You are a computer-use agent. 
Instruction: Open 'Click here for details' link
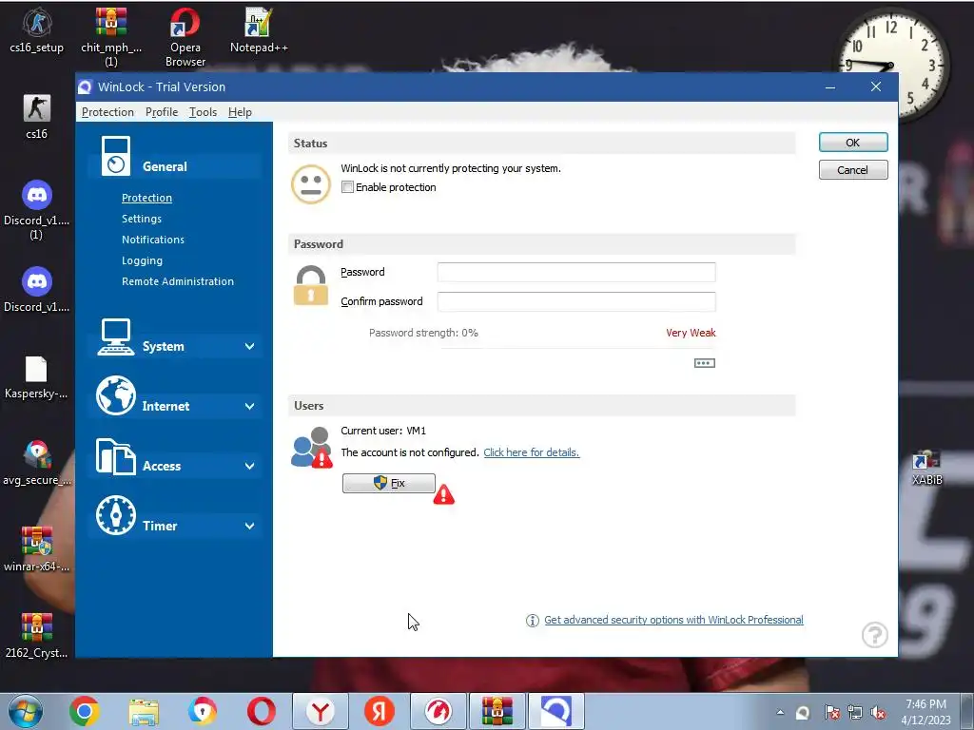(x=531, y=452)
